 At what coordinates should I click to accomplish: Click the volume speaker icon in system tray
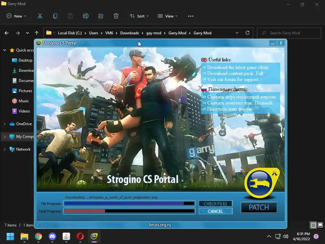click(286, 236)
